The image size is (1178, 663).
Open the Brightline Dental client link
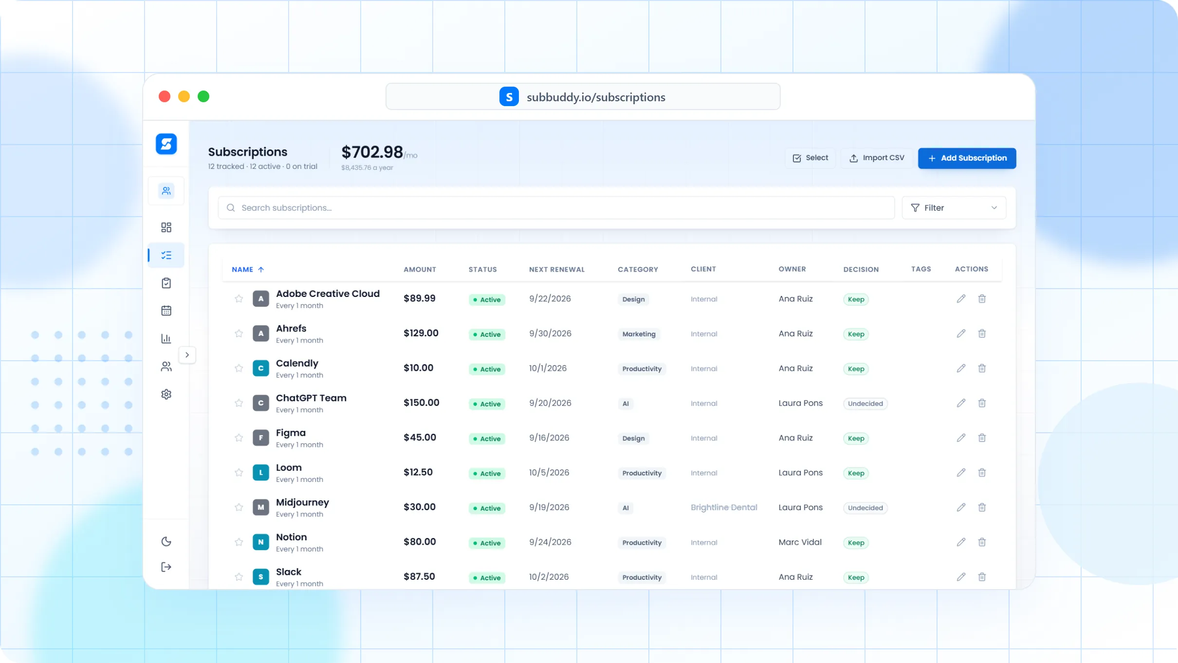724,507
